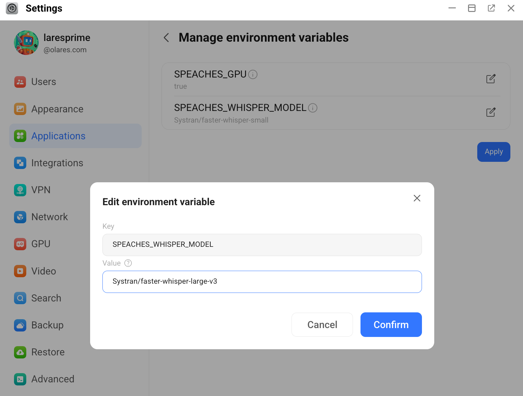Select the Search sidebar icon

pos(20,298)
